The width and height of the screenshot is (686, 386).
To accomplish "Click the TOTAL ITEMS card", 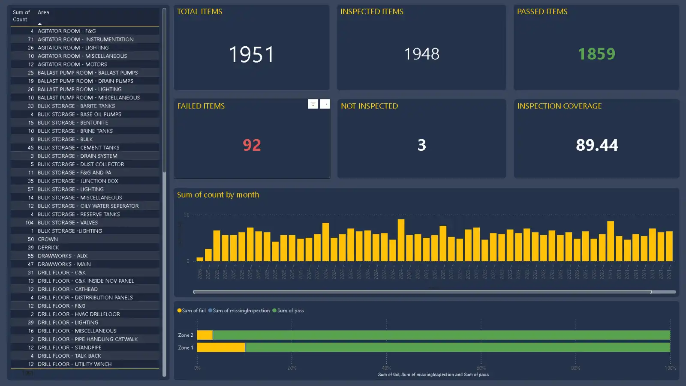I will 251,48.
